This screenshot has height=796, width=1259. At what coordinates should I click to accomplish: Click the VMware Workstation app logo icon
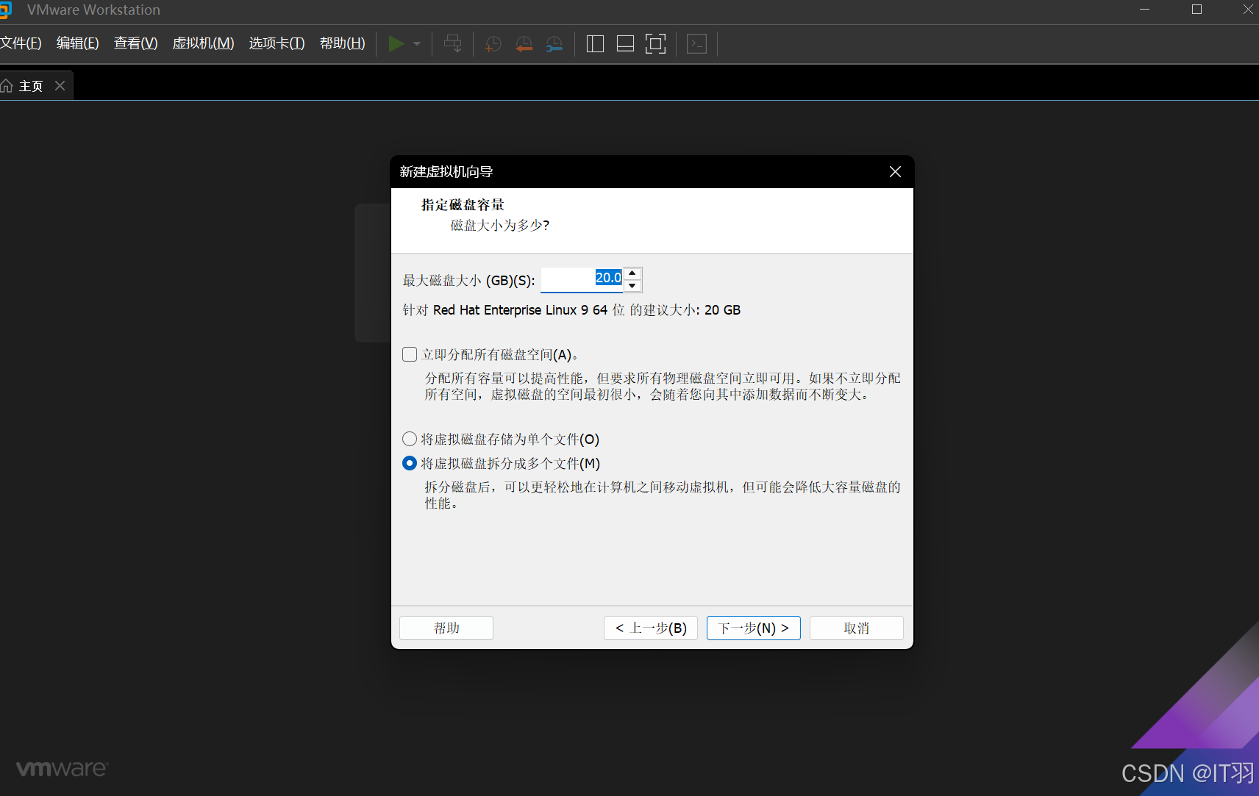point(5,10)
